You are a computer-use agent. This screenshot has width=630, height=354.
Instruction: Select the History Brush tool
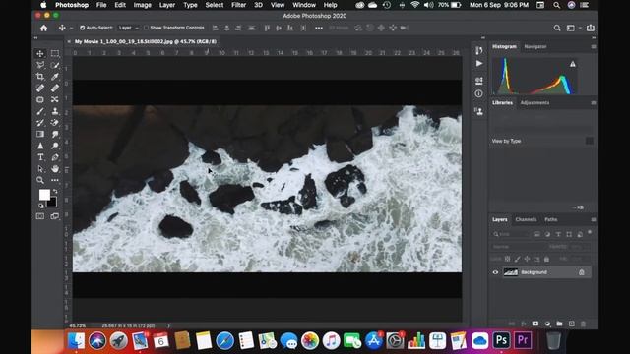[x=40, y=122]
